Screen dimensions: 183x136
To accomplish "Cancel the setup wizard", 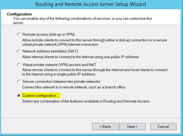I will (x=163, y=127).
